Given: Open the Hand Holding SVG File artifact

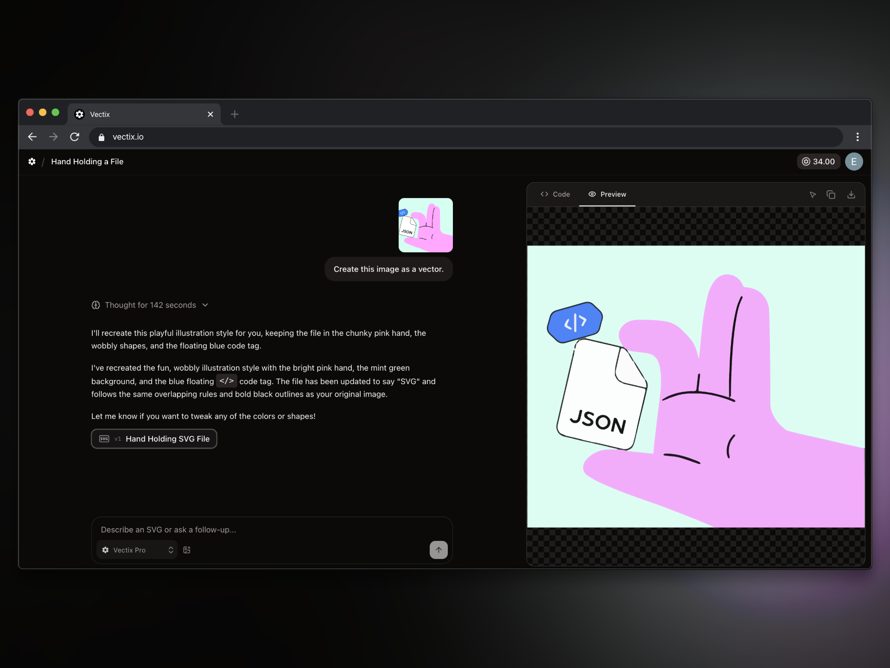Looking at the screenshot, I should (x=154, y=439).
